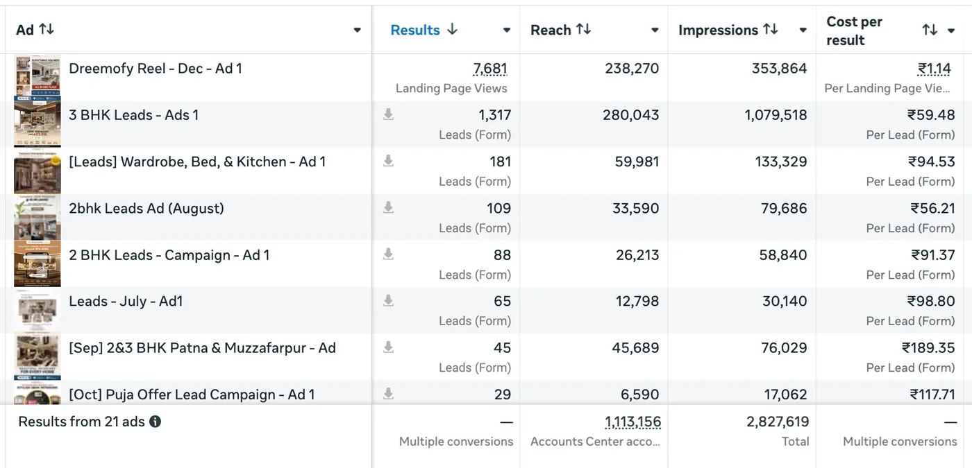Viewport: 972px width, 468px height.
Task: Click the info icon beside Results from 21 ads
Action: pos(156,422)
